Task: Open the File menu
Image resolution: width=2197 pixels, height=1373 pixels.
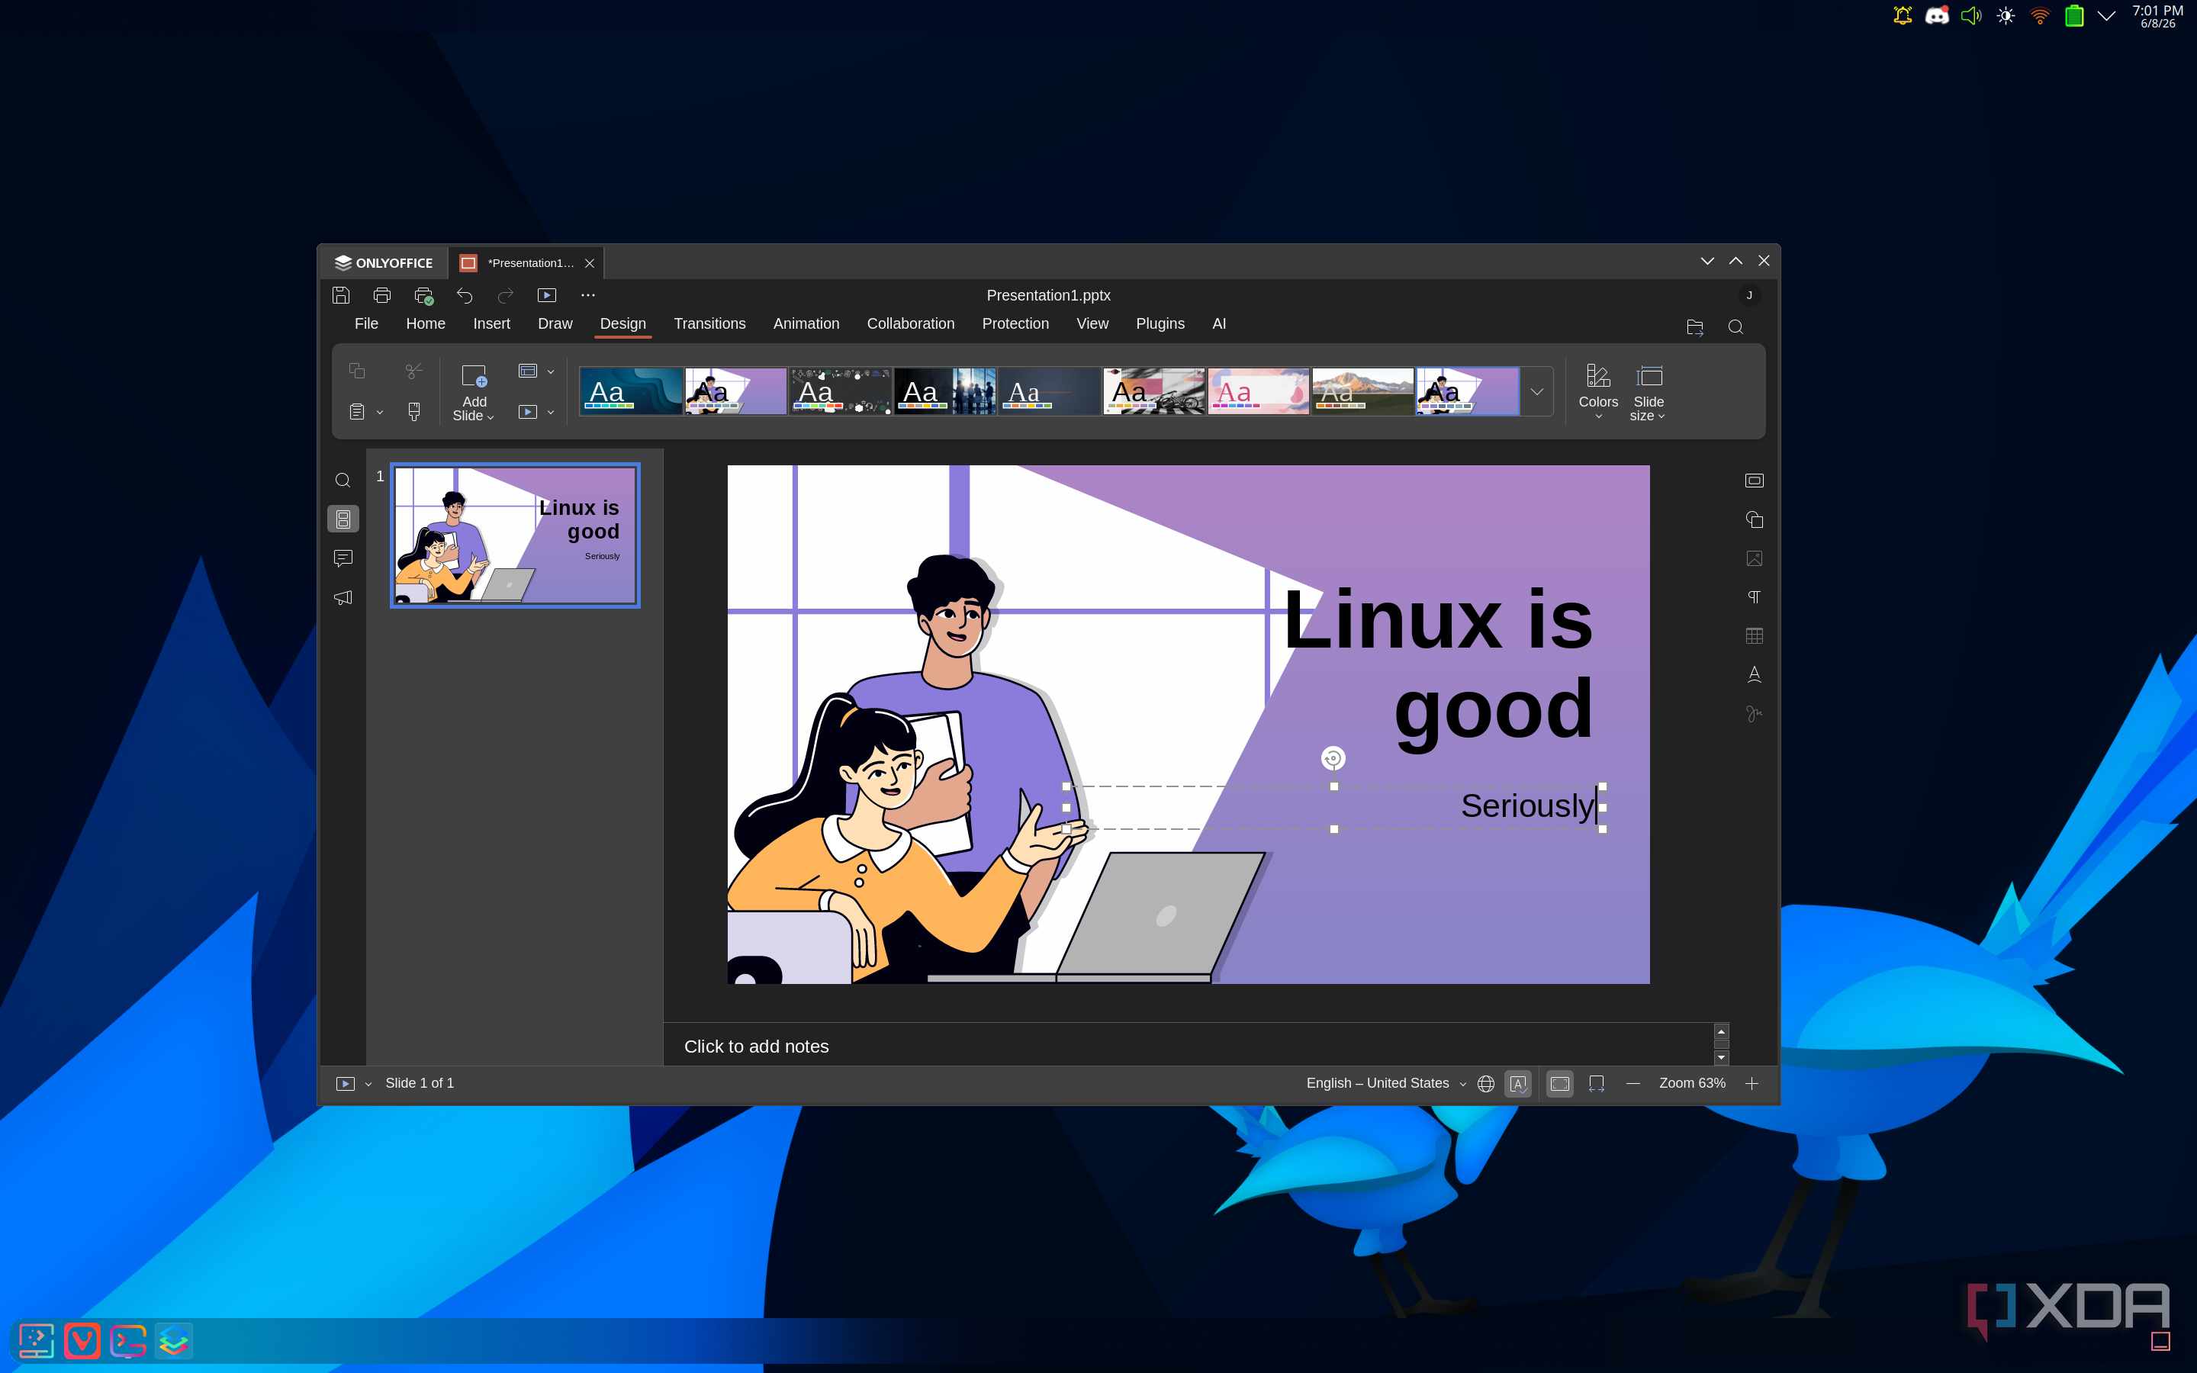Action: point(366,324)
